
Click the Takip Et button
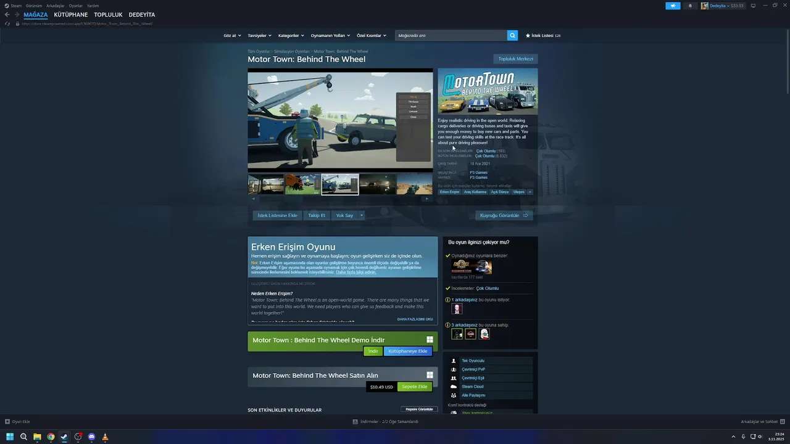click(x=317, y=215)
